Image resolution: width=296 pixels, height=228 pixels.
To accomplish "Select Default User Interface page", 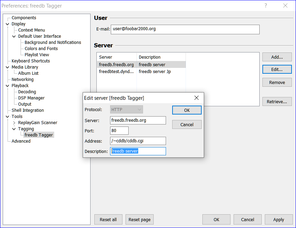I will [39, 36].
